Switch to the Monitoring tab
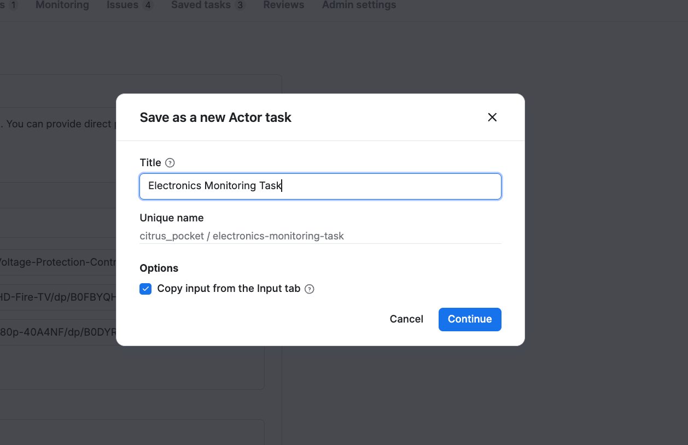Screen dimensions: 688x445 [x=62, y=5]
